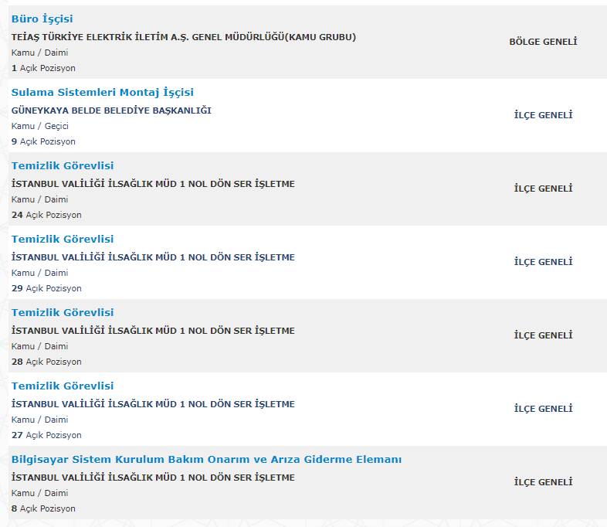Click İLÇE GENELİ beside the 29-position listing

tap(543, 262)
